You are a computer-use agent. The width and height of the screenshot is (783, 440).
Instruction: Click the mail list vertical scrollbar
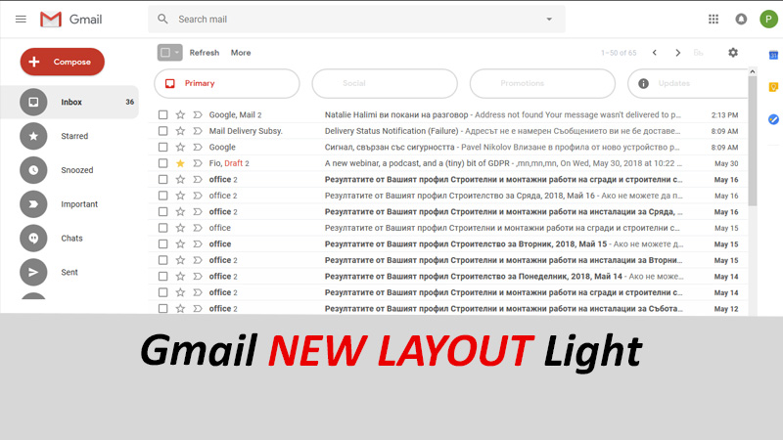tap(753, 141)
